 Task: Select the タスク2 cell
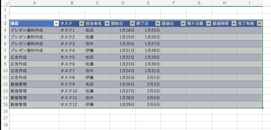[x=72, y=37]
